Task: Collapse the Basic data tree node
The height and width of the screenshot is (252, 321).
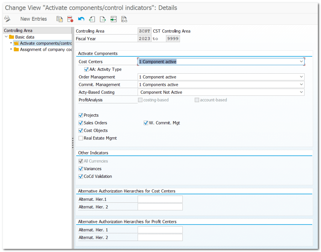Action: coord(6,37)
